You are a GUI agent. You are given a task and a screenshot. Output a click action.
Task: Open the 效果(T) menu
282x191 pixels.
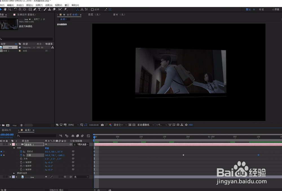click(x=39, y=5)
